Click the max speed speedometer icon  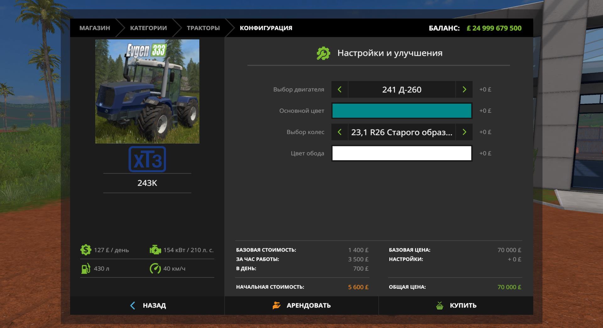pos(155,269)
